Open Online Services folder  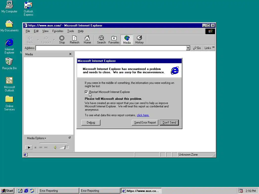[x=9, y=103]
